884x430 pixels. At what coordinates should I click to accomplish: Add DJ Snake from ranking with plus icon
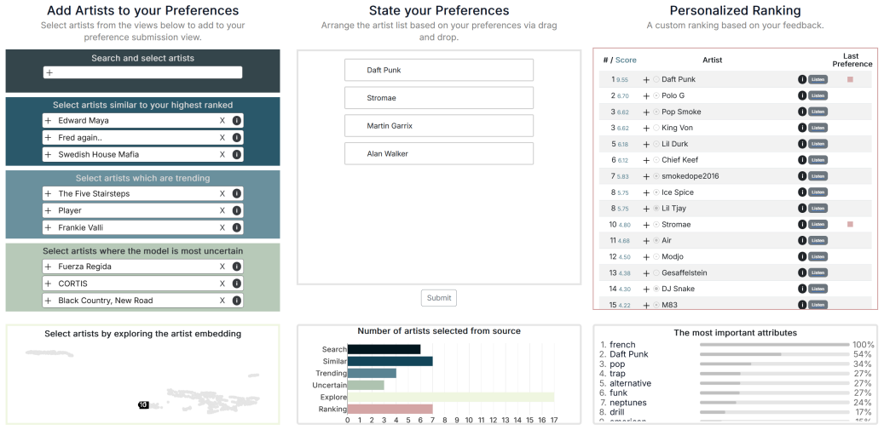click(647, 290)
